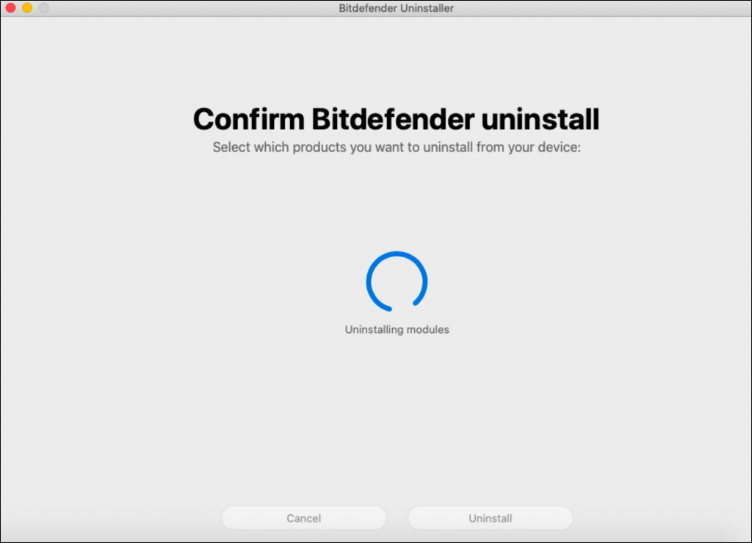Click the 'Select which products' subtitle text
The image size is (752, 543).
pyautogui.click(x=397, y=147)
